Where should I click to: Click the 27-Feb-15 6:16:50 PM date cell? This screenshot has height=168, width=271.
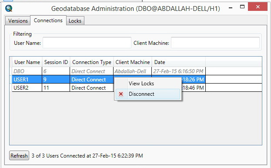coord(178,71)
